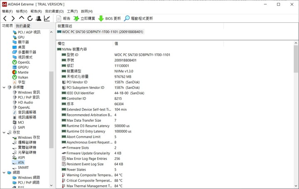Select Windows 網路 tree item

pos(26,177)
